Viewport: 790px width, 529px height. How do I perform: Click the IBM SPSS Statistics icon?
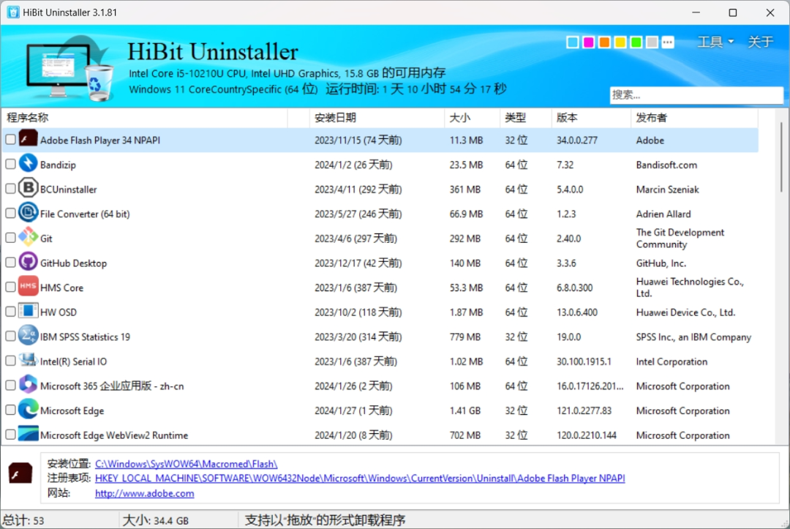(x=29, y=336)
